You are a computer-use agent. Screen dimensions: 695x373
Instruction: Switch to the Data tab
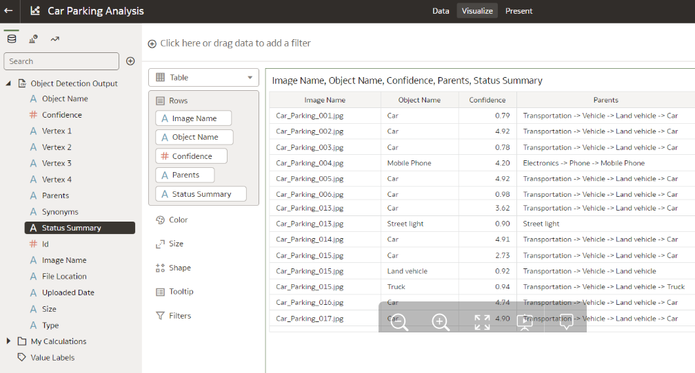(441, 11)
